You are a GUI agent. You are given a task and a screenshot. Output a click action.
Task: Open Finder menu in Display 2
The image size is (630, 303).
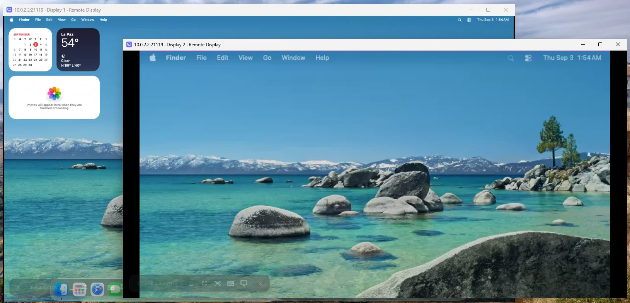coord(176,58)
